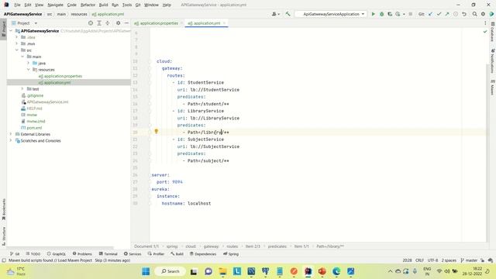This screenshot has height=279, width=496.
Task: Expand the java folder
Action: (28, 63)
